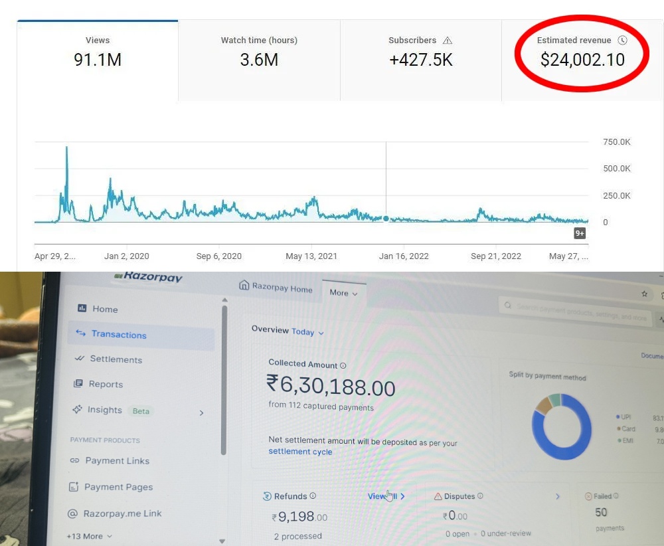Open the Razorpay Home tab
This screenshot has width=664, height=546.
[x=276, y=287]
